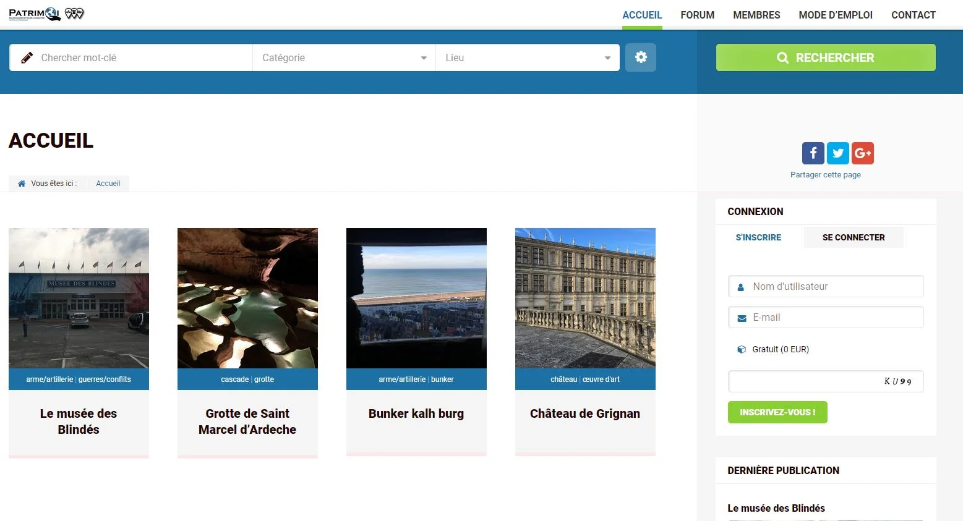Open Château de Grignan thumbnail

pos(585,298)
